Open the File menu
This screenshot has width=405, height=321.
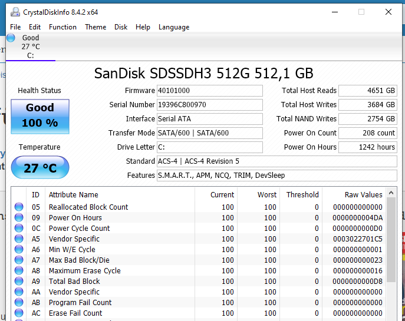coord(15,27)
